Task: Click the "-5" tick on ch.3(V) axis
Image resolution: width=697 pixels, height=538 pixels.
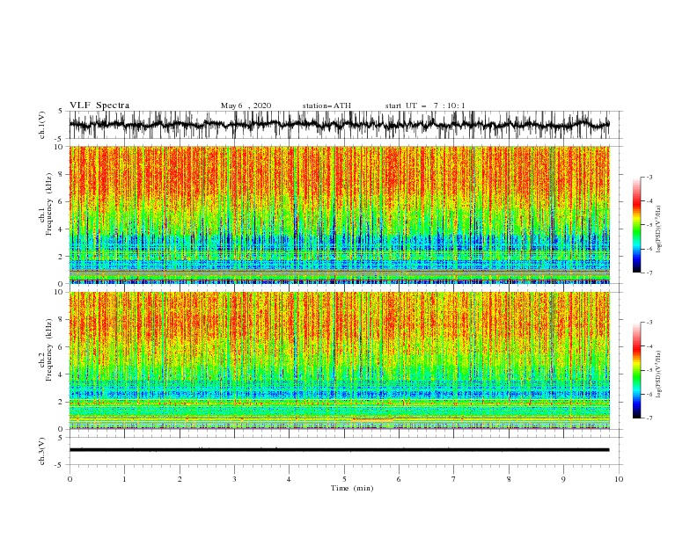Action: pos(60,465)
